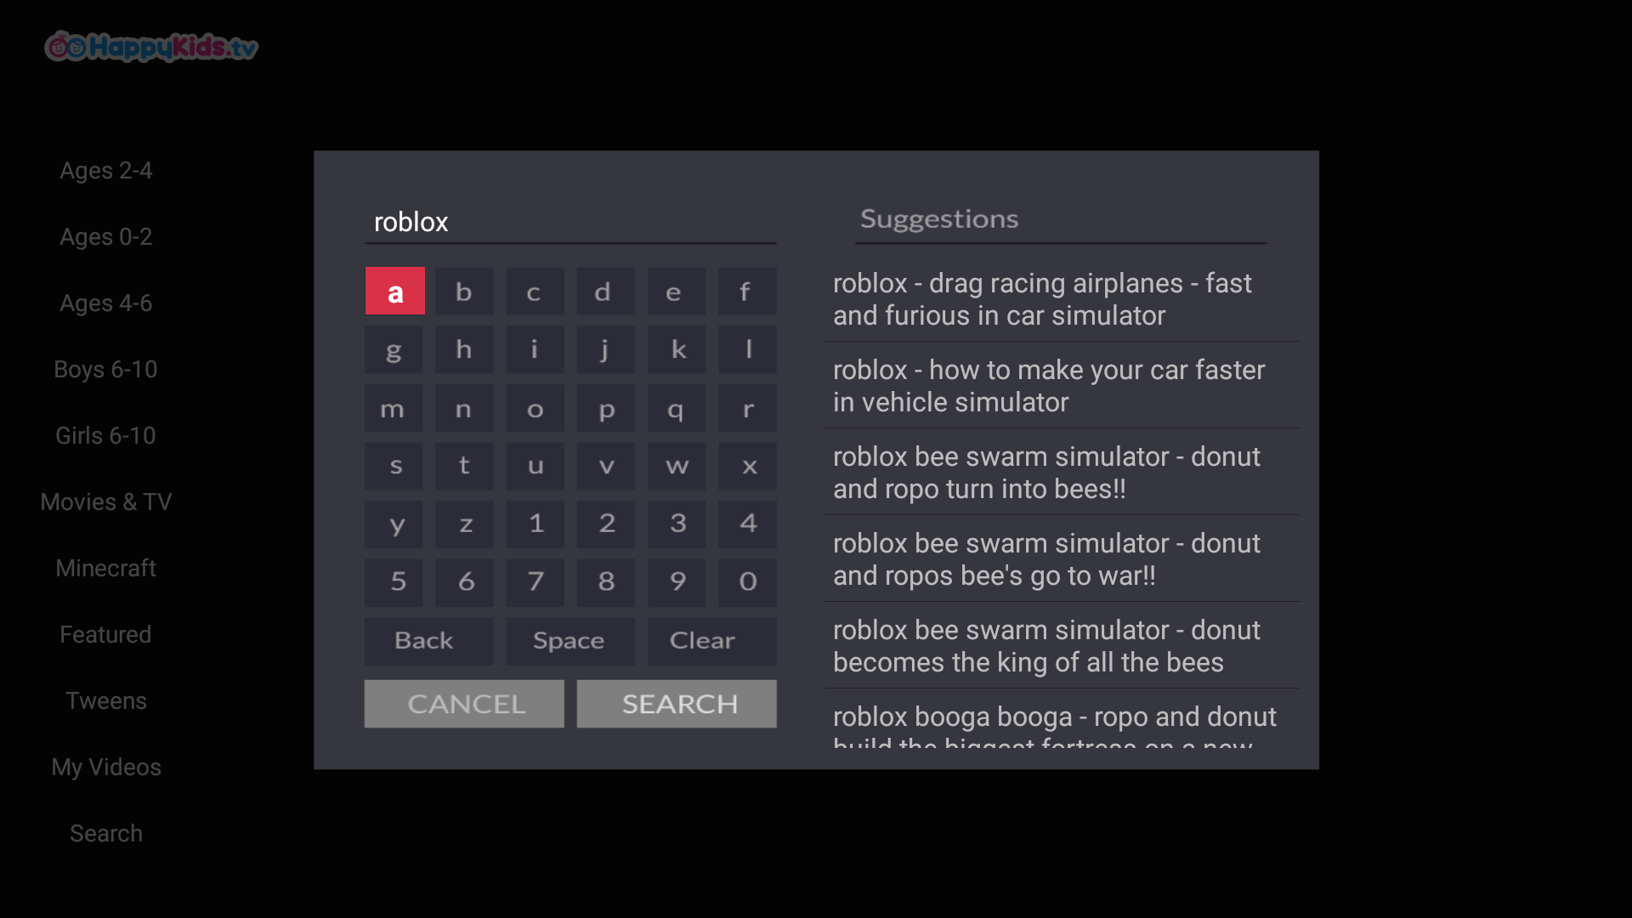Click the SEARCH button
The image size is (1632, 918).
click(x=677, y=704)
